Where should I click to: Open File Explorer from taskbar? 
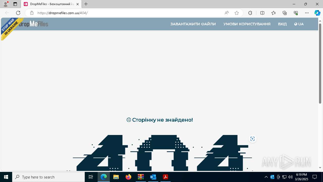116,177
